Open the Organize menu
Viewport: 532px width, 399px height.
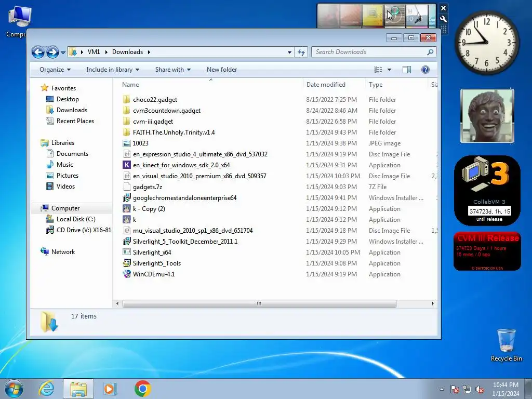[55, 70]
